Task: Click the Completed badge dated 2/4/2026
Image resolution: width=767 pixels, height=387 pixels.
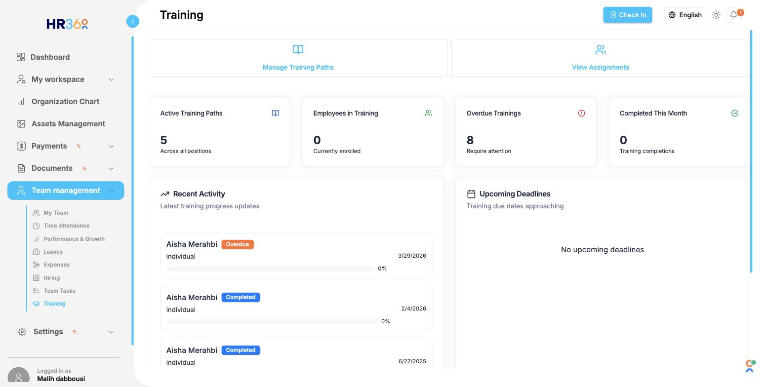Action: (241, 297)
